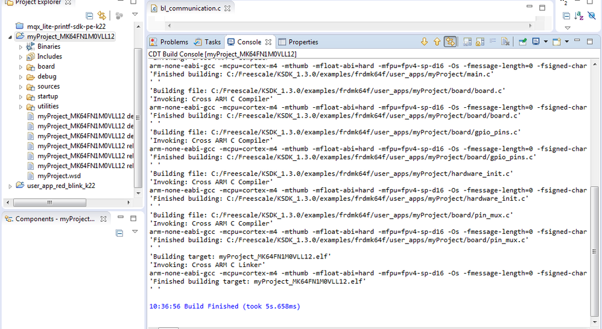Image resolution: width=602 pixels, height=329 pixels.
Task: Open the Open Console dropdown arrow
Action: coord(566,42)
